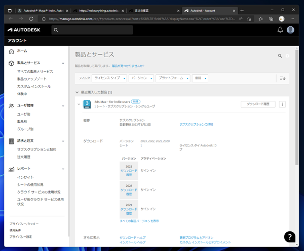Open サブスクリプションの詳細 link
The width and height of the screenshot is (304, 251).
pos(196,124)
